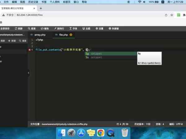Click the share page icon
186x139 pixels.
[x=166, y=15]
